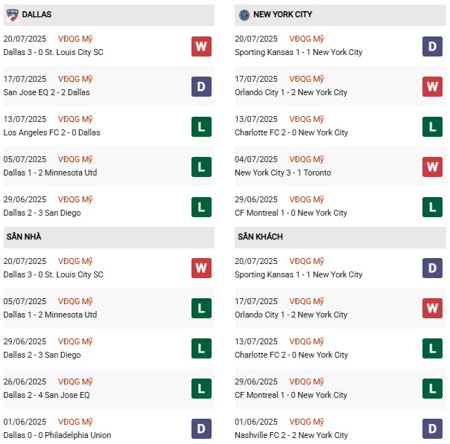Click D badge for San Jose EQ 2-2 Dallas
The image size is (450, 444).
(x=201, y=86)
